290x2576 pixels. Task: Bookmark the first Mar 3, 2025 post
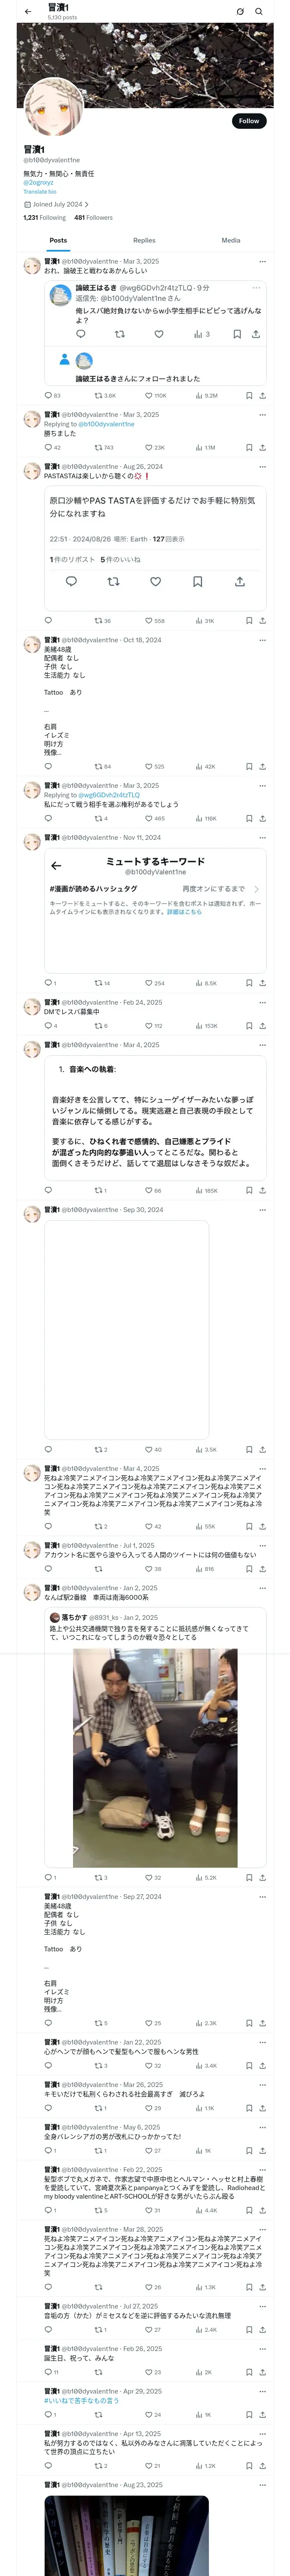[249, 395]
